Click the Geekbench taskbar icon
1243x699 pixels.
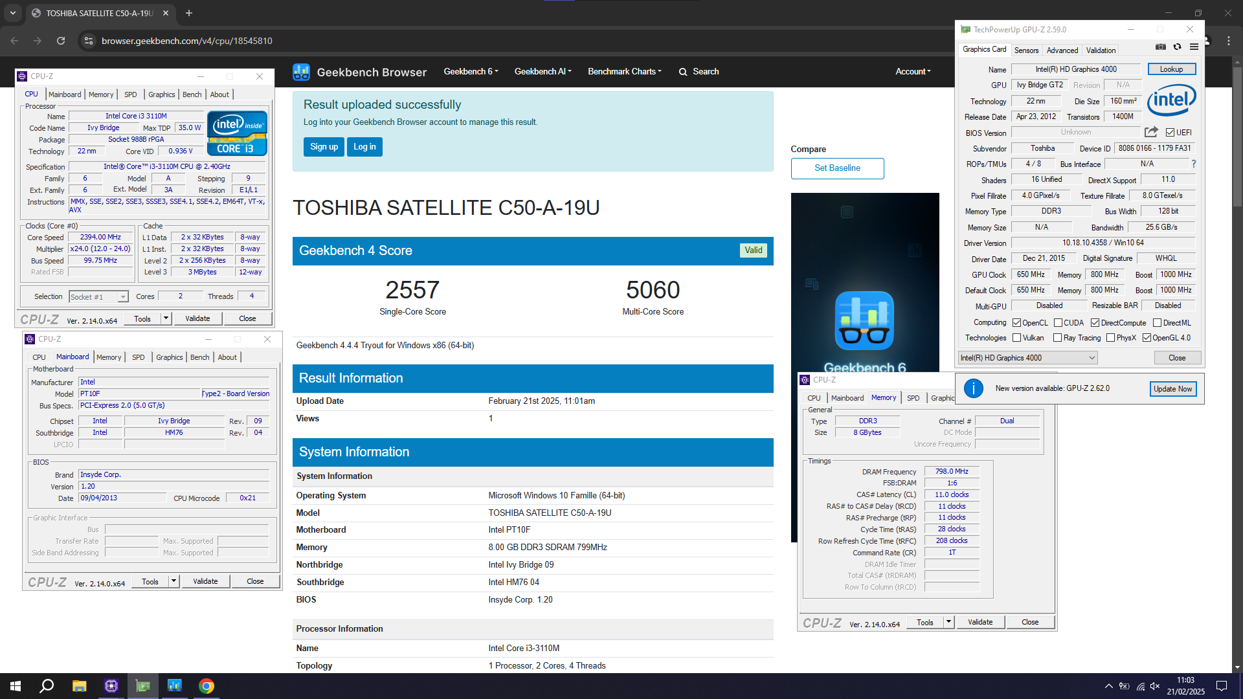(175, 686)
